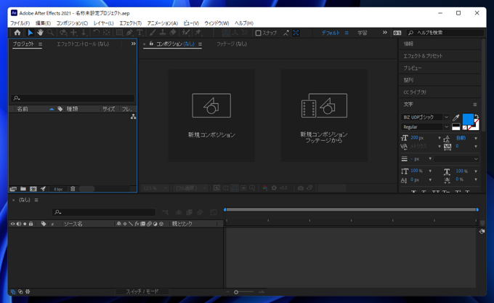Screen dimensions: 494x303
Task: Click new composition icon at Project panel bottom
Action: tap(33, 189)
